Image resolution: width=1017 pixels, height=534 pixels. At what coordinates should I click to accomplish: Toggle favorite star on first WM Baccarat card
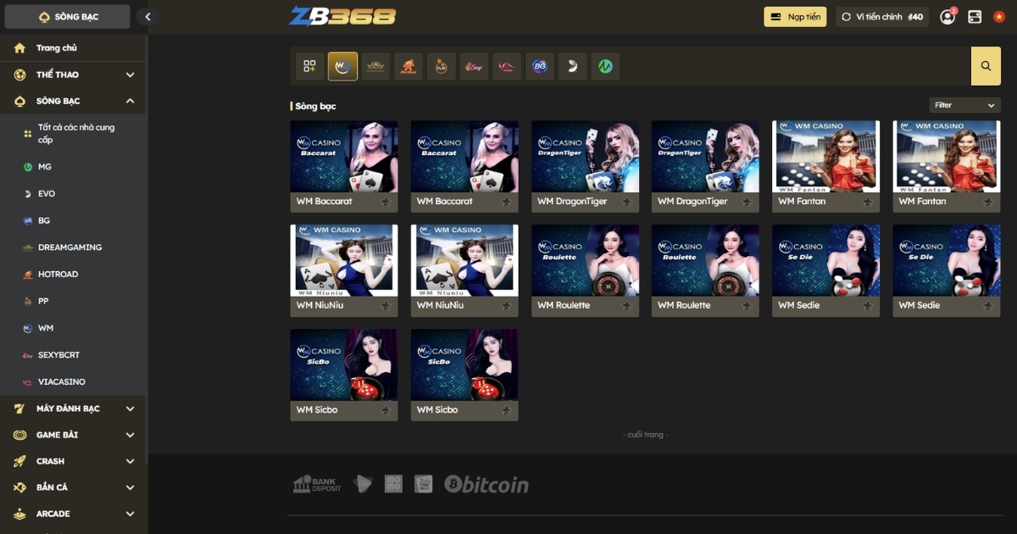[x=386, y=202]
